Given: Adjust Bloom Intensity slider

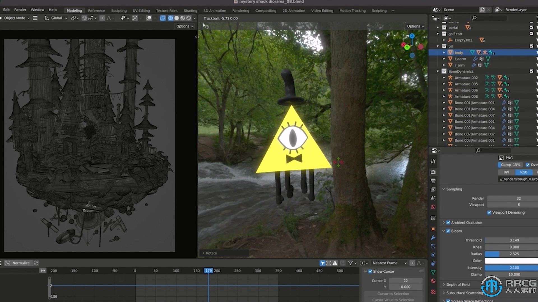Looking at the screenshot, I should (511, 268).
